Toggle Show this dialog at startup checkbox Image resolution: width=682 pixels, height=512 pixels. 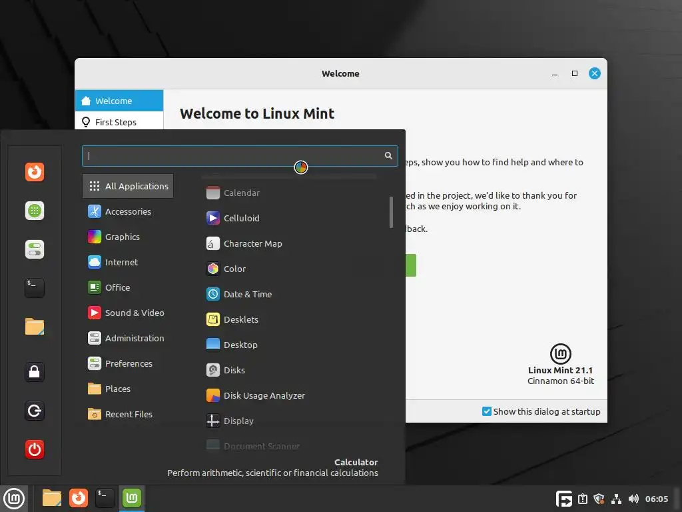point(487,411)
